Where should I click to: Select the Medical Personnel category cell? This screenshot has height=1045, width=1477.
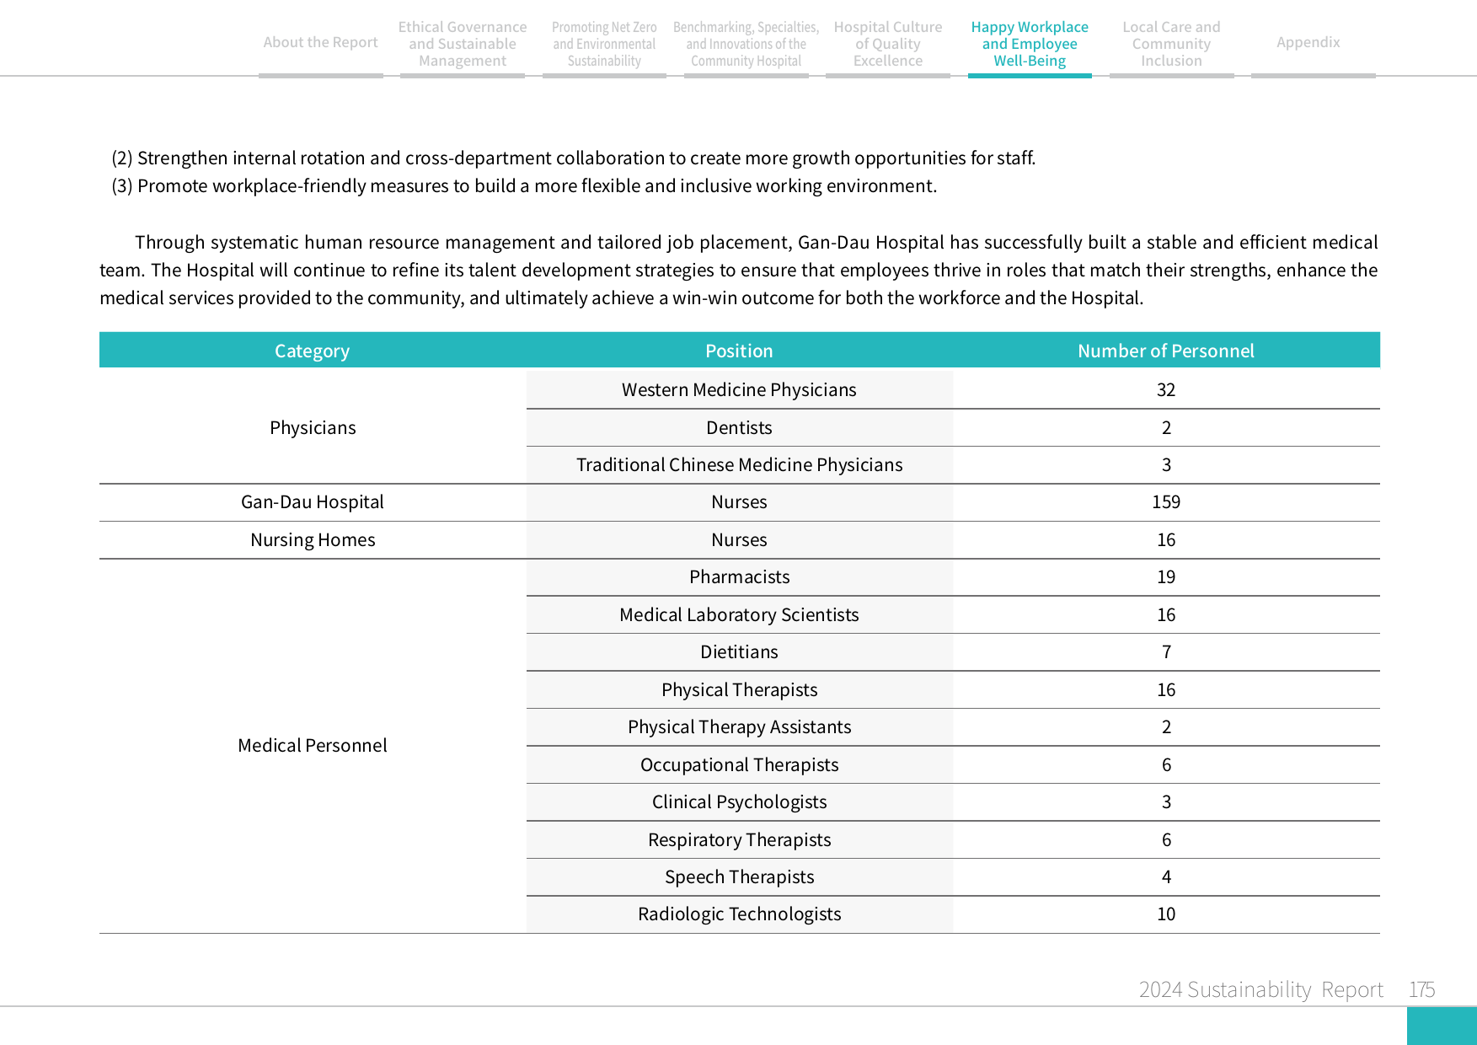pos(313,746)
